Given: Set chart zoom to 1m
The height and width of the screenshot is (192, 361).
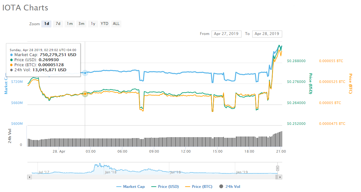Looking at the screenshot, I should [x=70, y=24].
